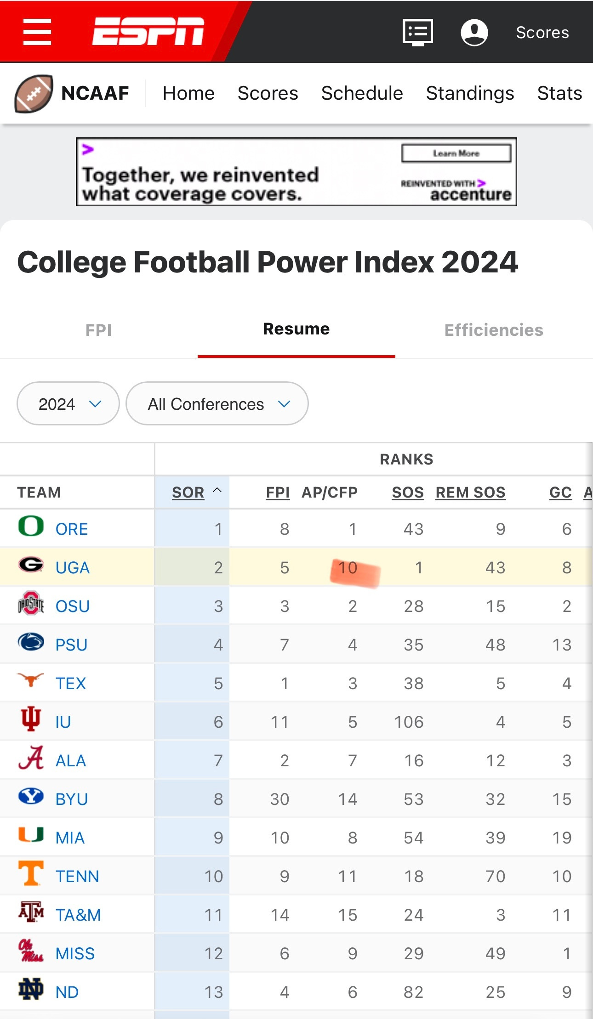Switch to the FPI tab
The image size is (593, 1019).
click(x=98, y=330)
